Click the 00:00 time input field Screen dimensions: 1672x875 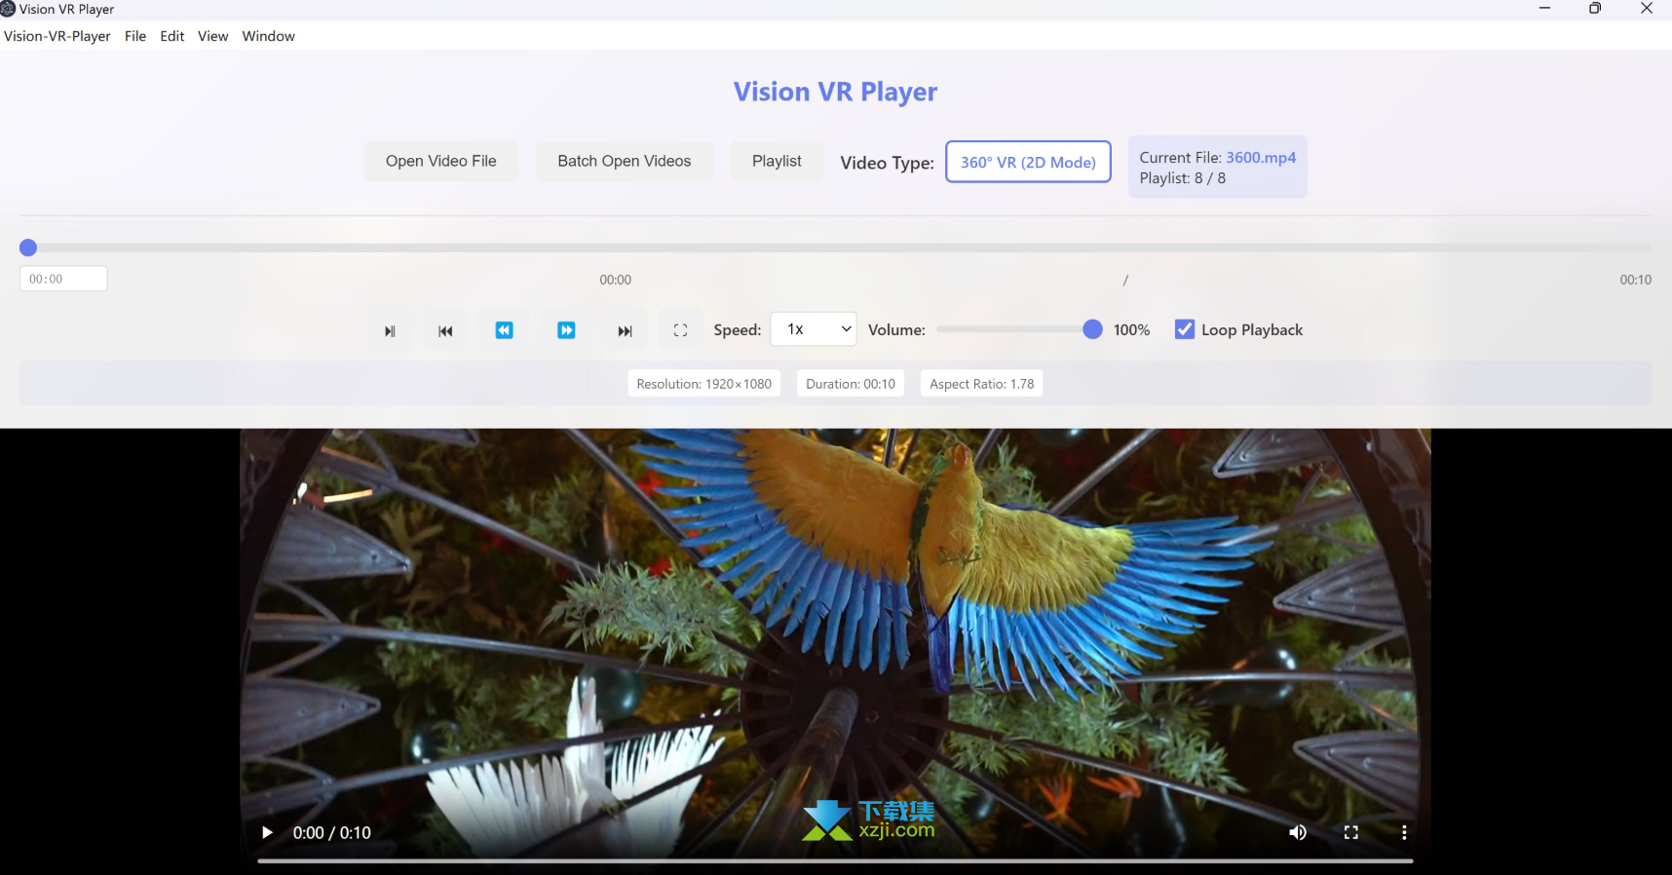tap(63, 279)
